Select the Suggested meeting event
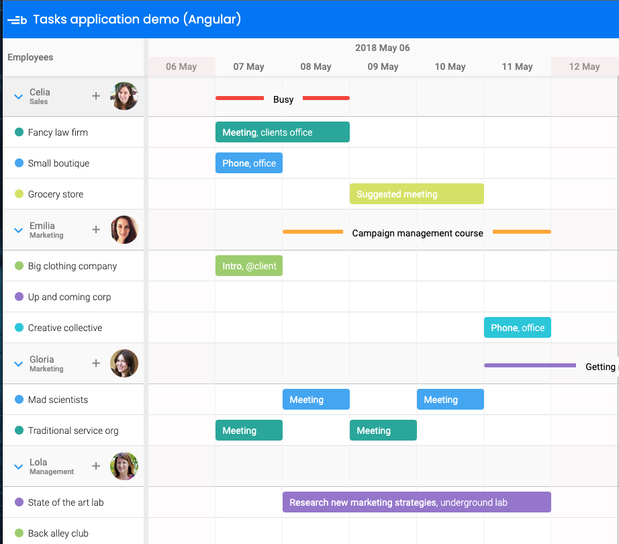Image resolution: width=619 pixels, height=544 pixels. pos(416,194)
